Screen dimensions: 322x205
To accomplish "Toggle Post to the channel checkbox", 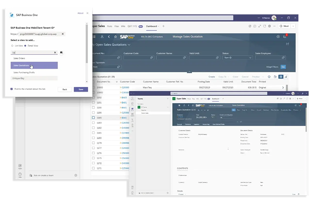I will pos(12,89).
